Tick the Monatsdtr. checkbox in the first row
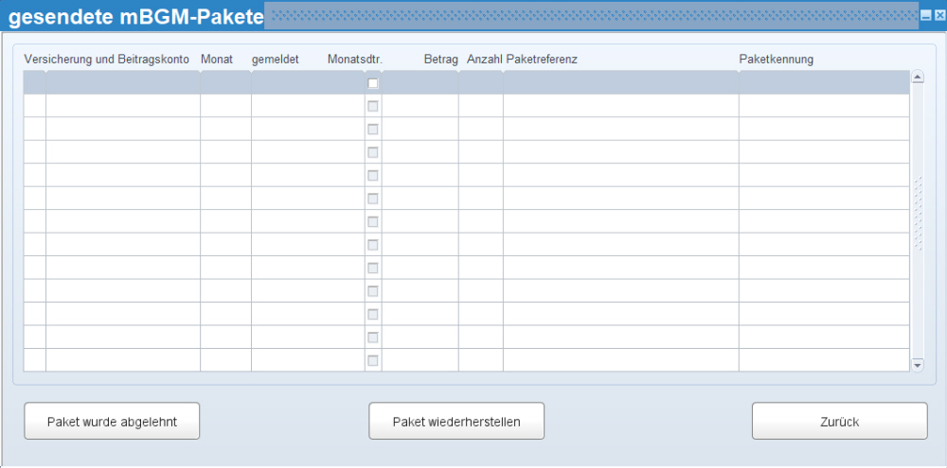The height and width of the screenshot is (468, 947). click(x=373, y=83)
